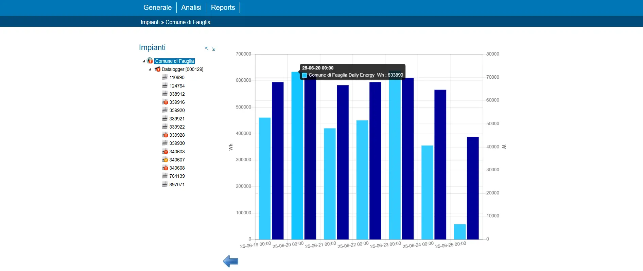Click the Comune di Fauglia plant alert icon
Image resolution: width=643 pixels, height=271 pixels.
150,61
